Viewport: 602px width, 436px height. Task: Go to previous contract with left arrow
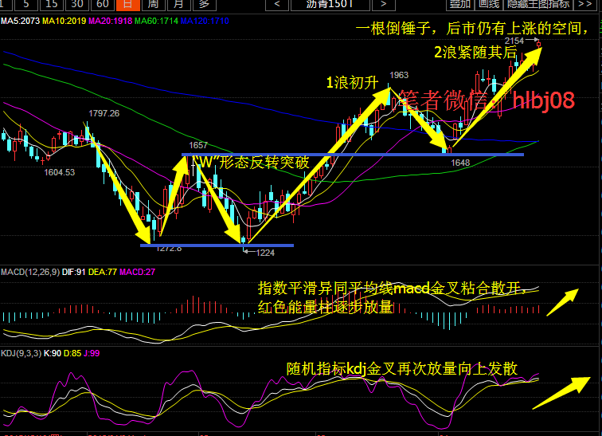276,4
